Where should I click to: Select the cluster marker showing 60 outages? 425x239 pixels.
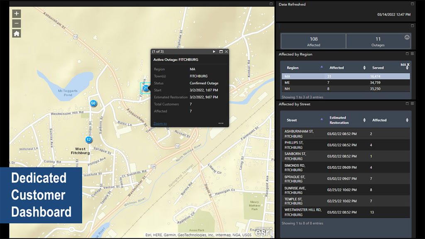pyautogui.click(x=93, y=103)
